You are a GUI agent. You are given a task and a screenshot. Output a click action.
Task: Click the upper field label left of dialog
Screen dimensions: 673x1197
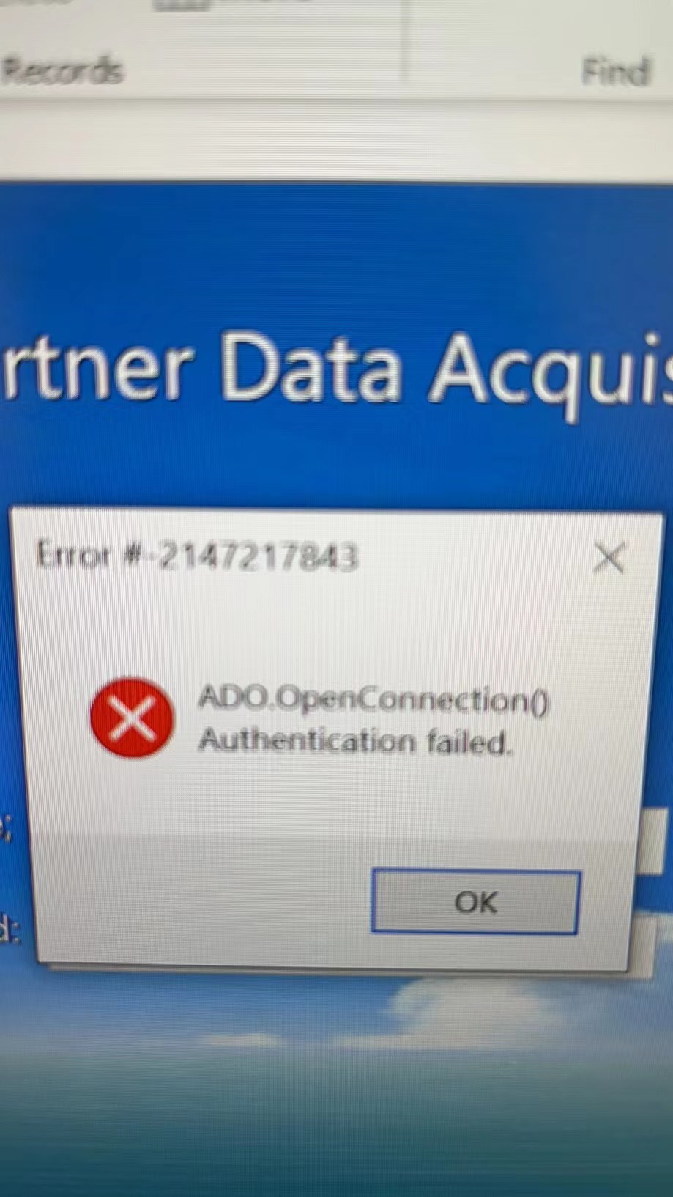coord(6,829)
